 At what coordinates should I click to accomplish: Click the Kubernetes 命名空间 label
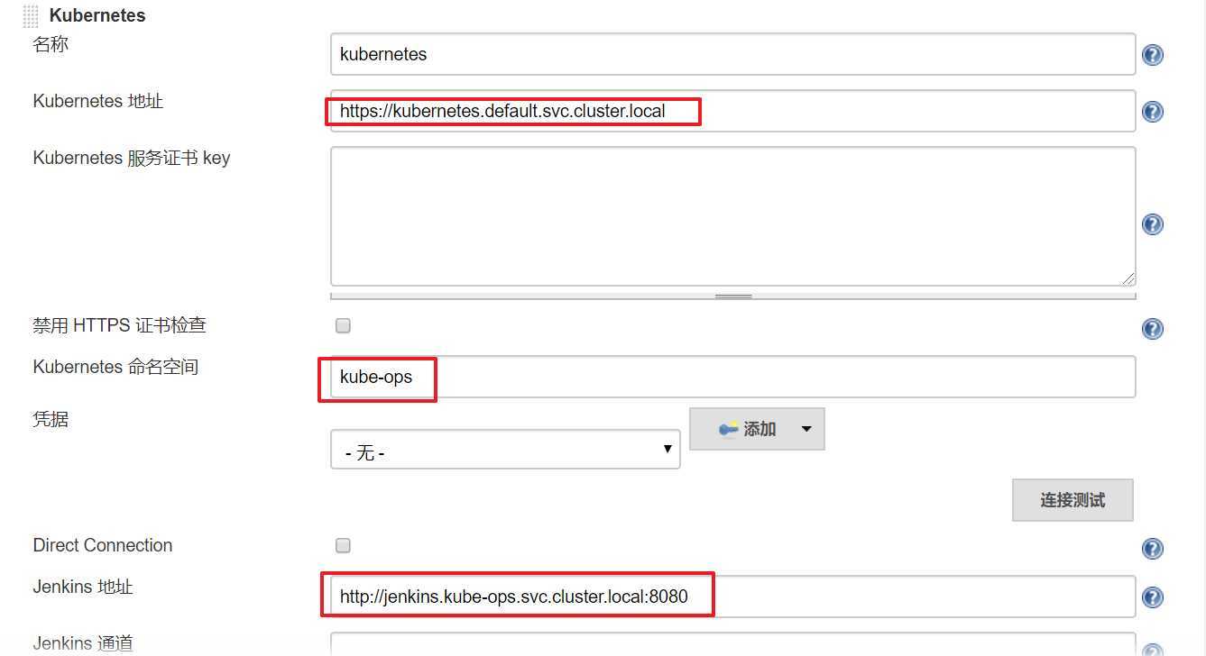tap(115, 367)
